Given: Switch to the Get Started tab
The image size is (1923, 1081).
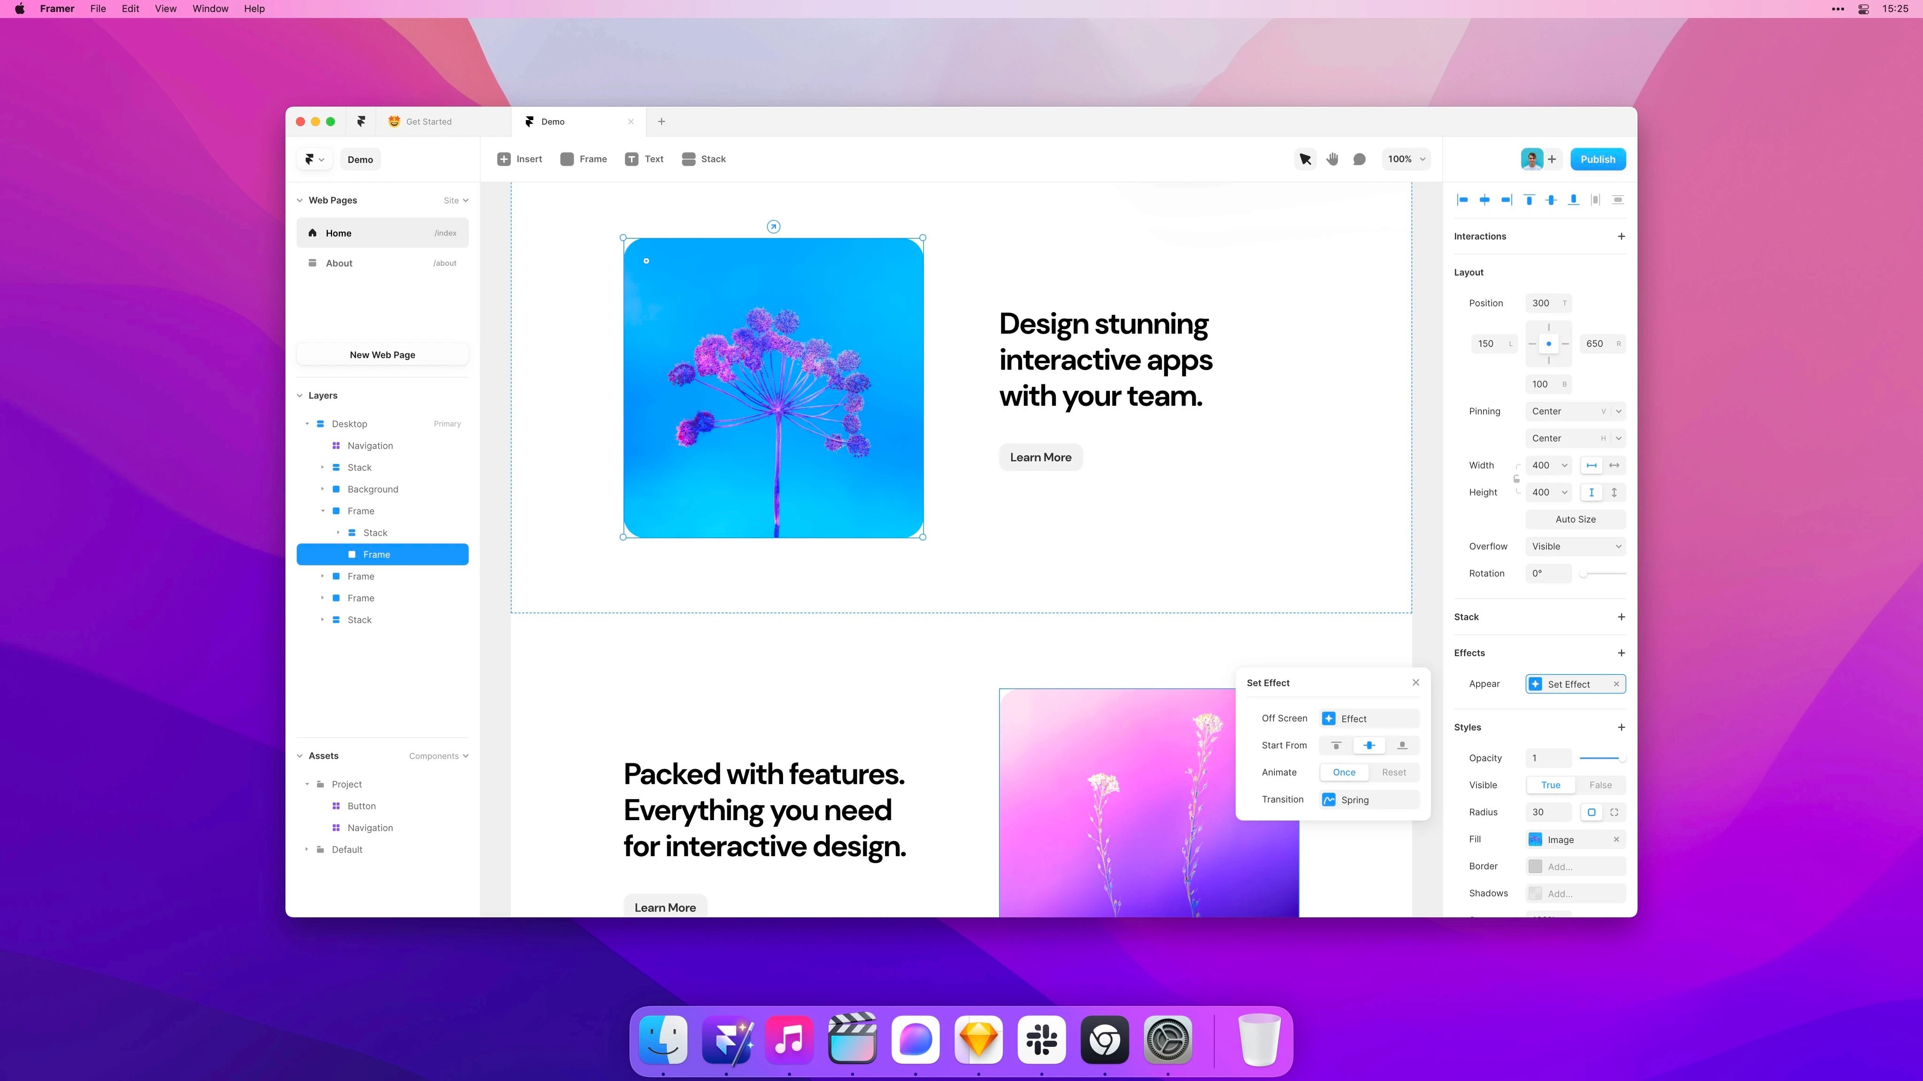Looking at the screenshot, I should (429, 122).
